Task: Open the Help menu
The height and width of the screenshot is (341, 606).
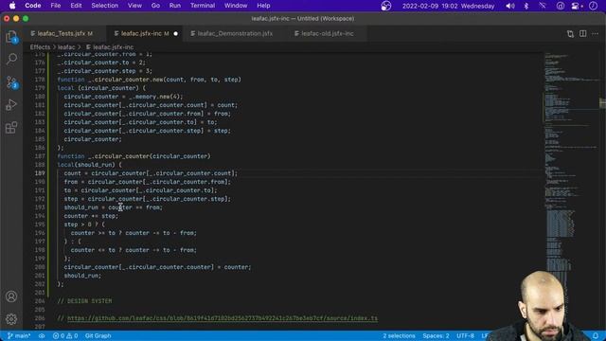Action: point(263,6)
